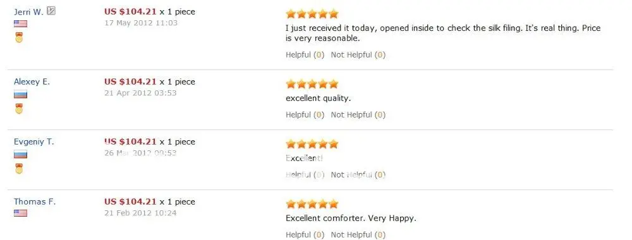This screenshot has width=632, height=240.
Task: Mark Jerri W.'s review as Helpful
Action: coord(305,55)
